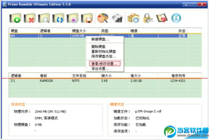The height and width of the screenshot is (140, 209).
Task: Open the help book question mark icon
Action: coord(162,18)
